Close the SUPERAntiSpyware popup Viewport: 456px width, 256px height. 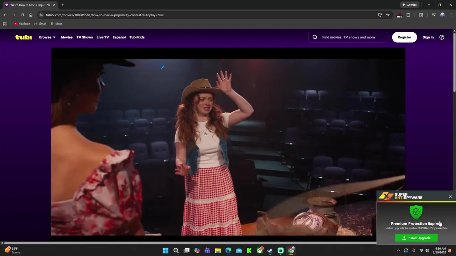tap(450, 197)
